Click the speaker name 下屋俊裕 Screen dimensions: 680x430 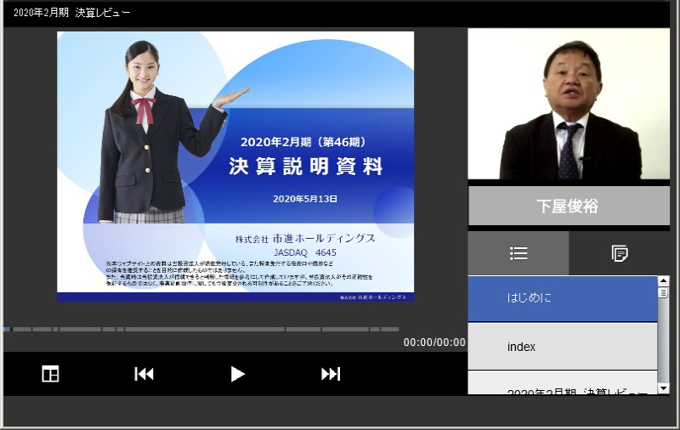coord(568,207)
